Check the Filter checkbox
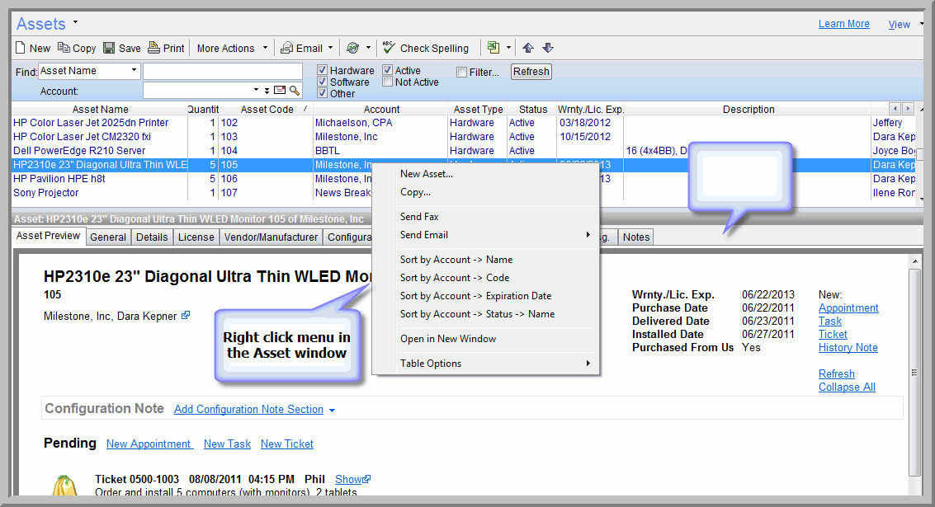The width and height of the screenshot is (935, 507). pyautogui.click(x=460, y=72)
